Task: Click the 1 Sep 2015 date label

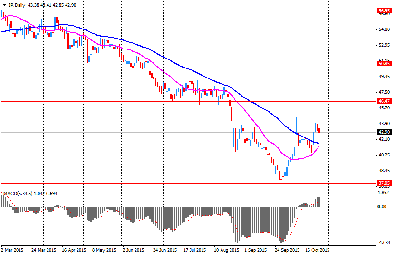Action: 256,250
